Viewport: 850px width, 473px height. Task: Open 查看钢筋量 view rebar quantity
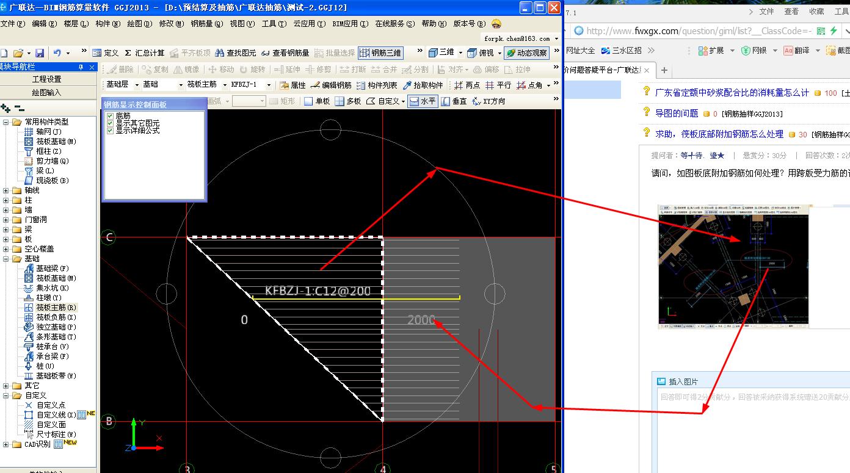(285, 53)
